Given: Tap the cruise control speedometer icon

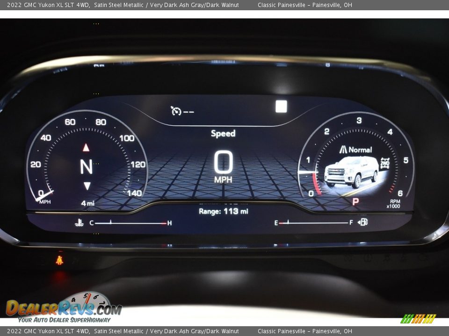Looking at the screenshot, I should click(176, 111).
